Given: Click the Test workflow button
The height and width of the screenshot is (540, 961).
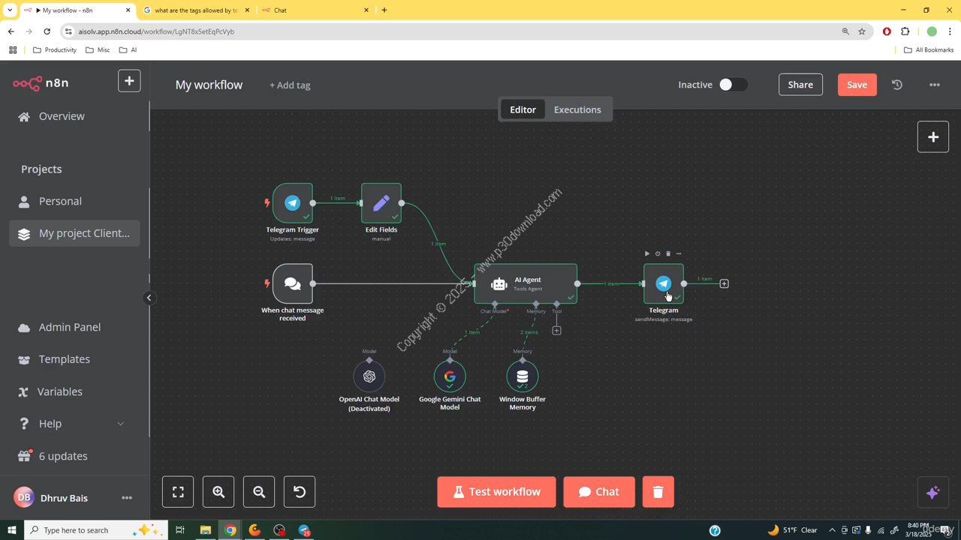Looking at the screenshot, I should click(497, 492).
